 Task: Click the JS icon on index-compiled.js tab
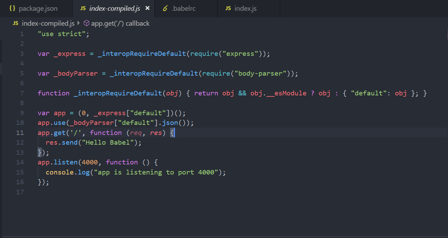[x=83, y=8]
